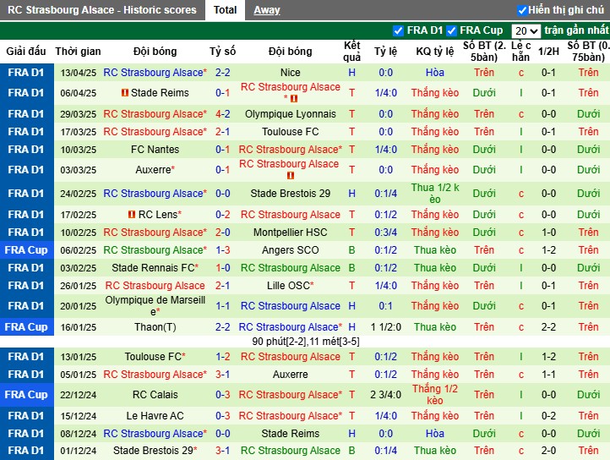The image size is (610, 460).
Task: Select Thua 1/2 kèo result on 24/02/25
Action: coord(435,193)
